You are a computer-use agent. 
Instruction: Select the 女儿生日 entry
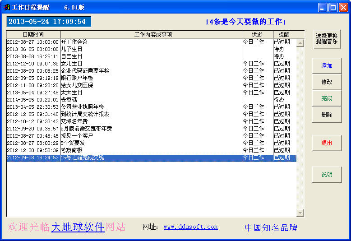pos(151,64)
